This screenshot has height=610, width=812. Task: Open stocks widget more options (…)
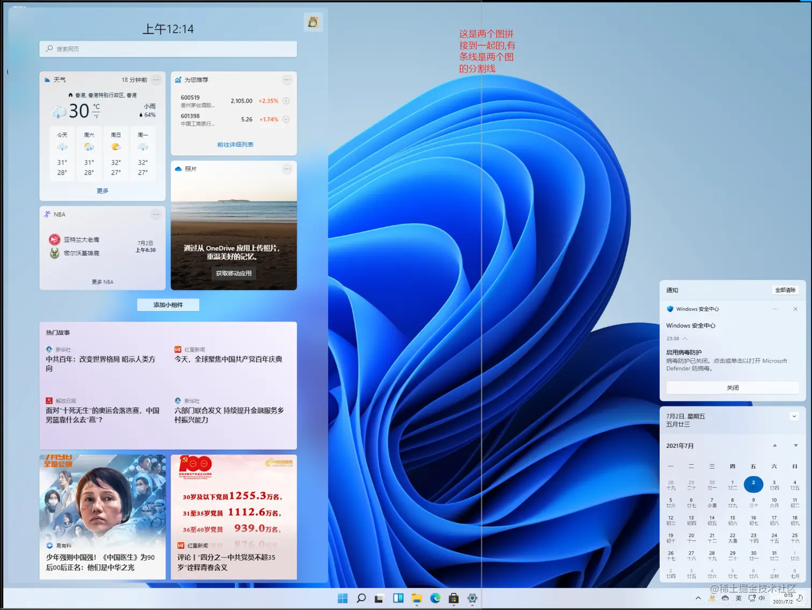point(287,80)
